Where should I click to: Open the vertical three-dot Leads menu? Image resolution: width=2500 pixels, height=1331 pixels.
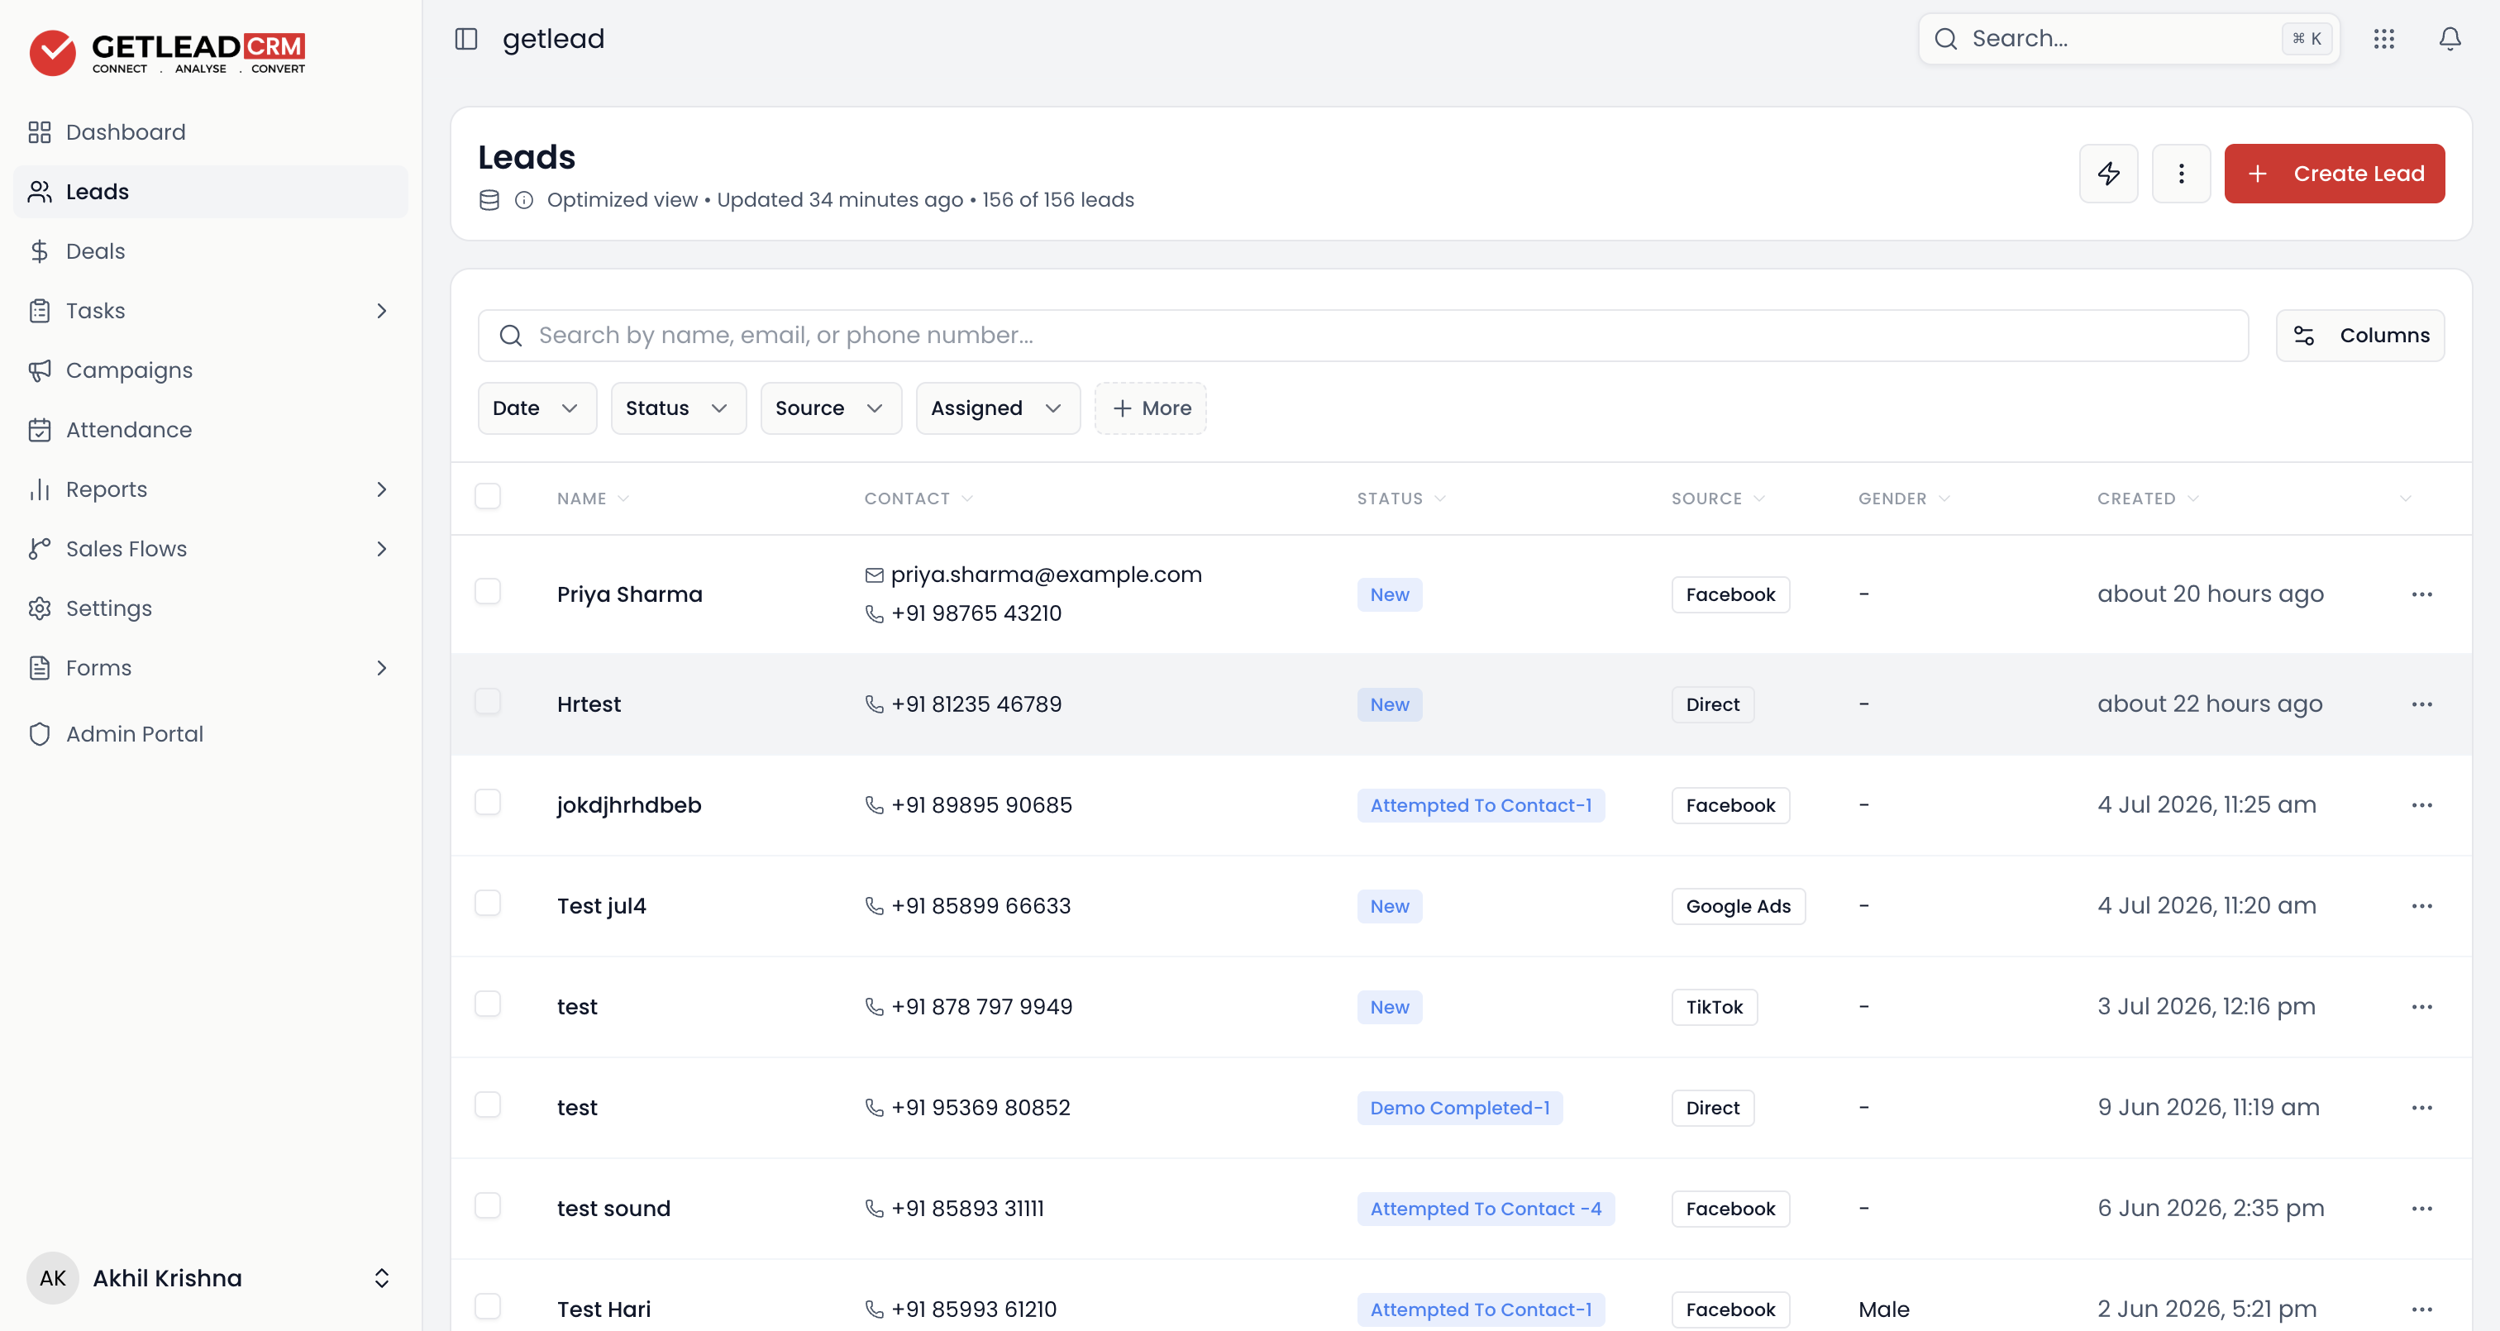[x=2181, y=174]
